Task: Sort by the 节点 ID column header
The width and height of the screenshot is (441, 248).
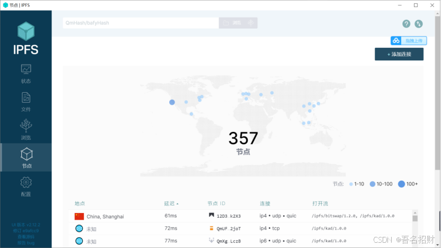Action: pyautogui.click(x=217, y=203)
